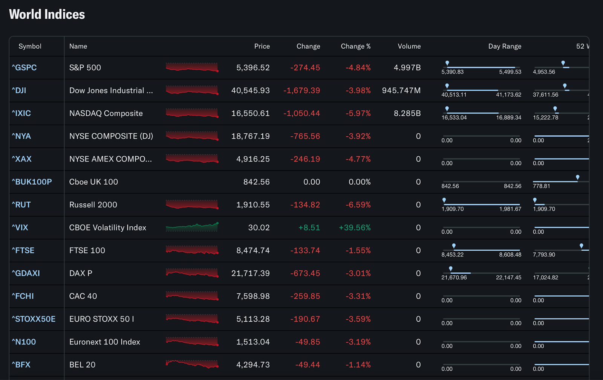
Task: Select the CAC 40 name cell
Action: [x=83, y=296]
